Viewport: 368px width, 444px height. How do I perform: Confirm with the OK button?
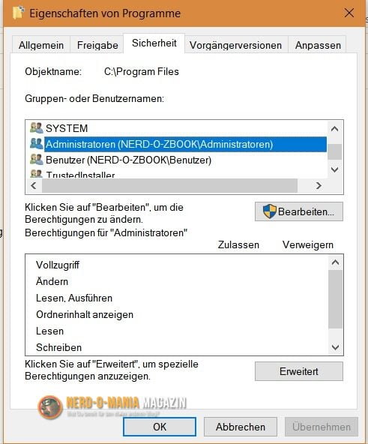tap(160, 427)
